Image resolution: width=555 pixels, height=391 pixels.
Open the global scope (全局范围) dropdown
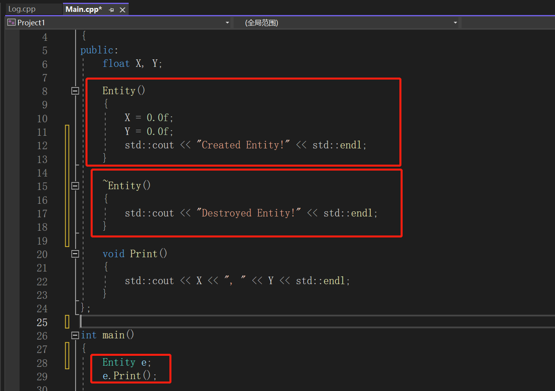click(x=455, y=23)
